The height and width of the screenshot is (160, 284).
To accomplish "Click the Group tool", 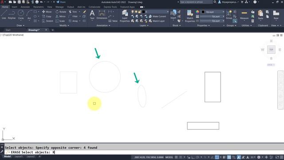I will coord(229,15).
